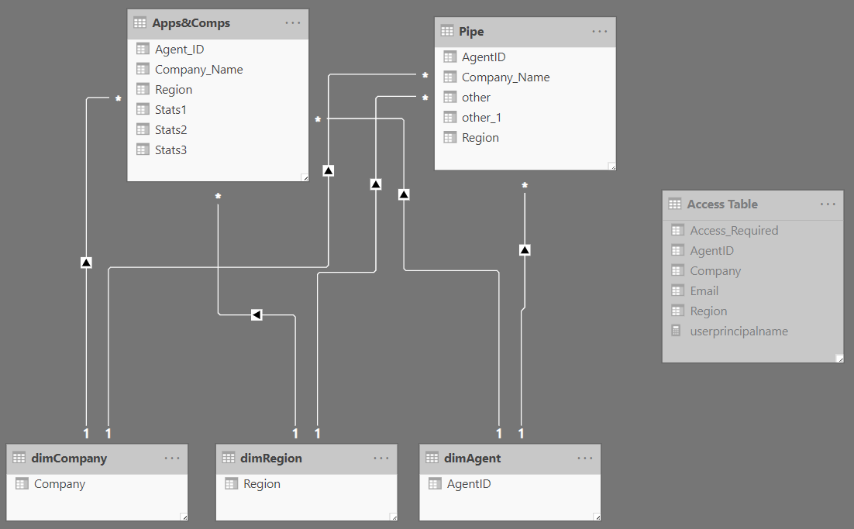Click filter arrow on dimCompany to Apps&Comps line
Screen dimensions: 854x529
(86, 263)
